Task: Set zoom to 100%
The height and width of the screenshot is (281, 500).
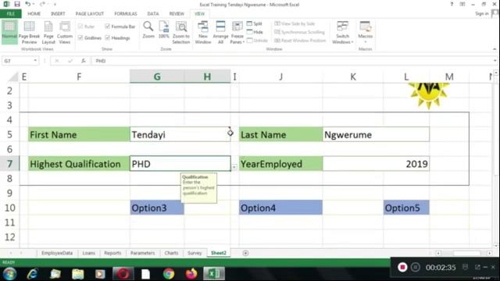Action: (x=164, y=30)
